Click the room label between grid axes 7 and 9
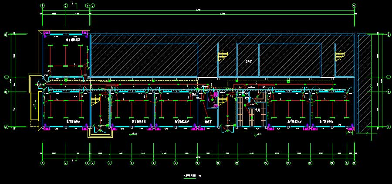The image size is (392, 184). point(182,121)
